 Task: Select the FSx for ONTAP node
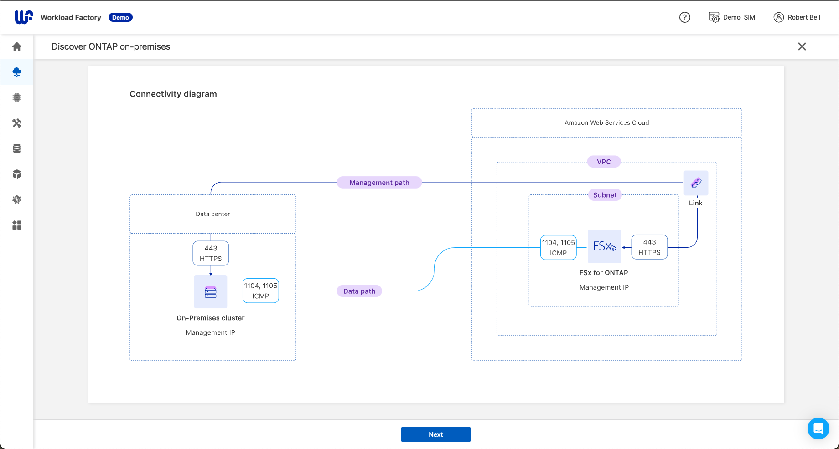coord(604,246)
